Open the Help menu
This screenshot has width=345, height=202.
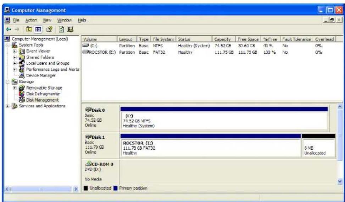click(x=82, y=21)
